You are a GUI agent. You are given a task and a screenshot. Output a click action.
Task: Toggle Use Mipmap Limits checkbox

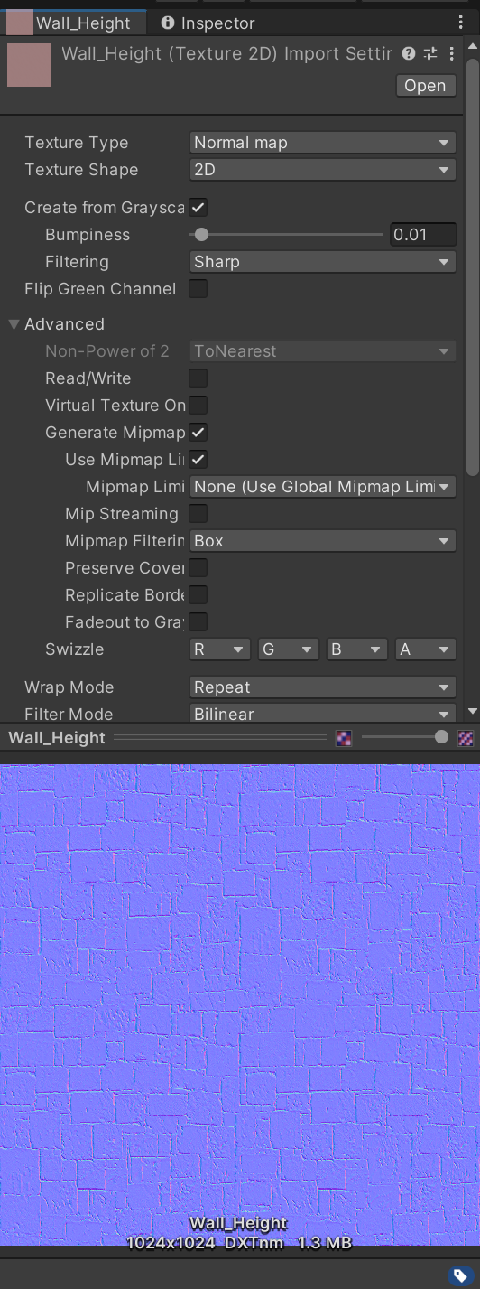coord(198,460)
